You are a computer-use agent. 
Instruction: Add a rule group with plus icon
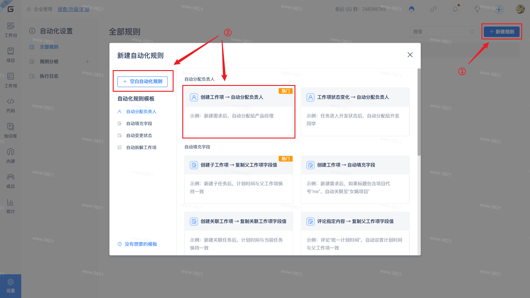coord(87,61)
